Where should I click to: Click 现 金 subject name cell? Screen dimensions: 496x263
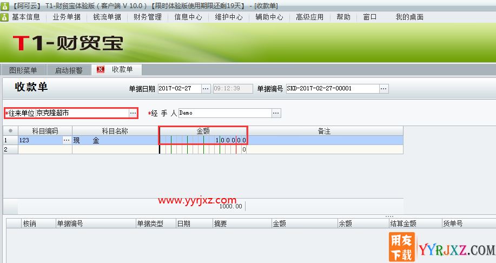coord(115,140)
